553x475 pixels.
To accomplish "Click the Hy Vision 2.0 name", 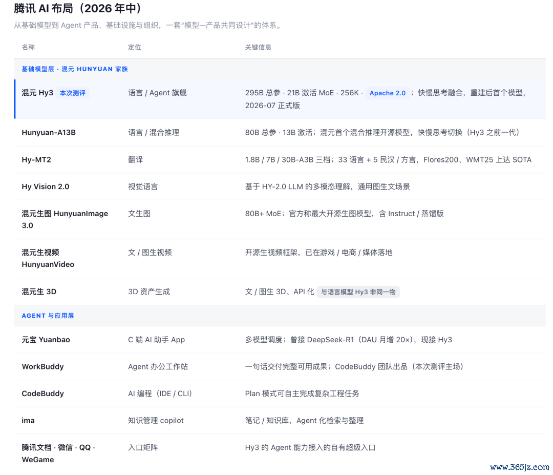I will (x=46, y=187).
